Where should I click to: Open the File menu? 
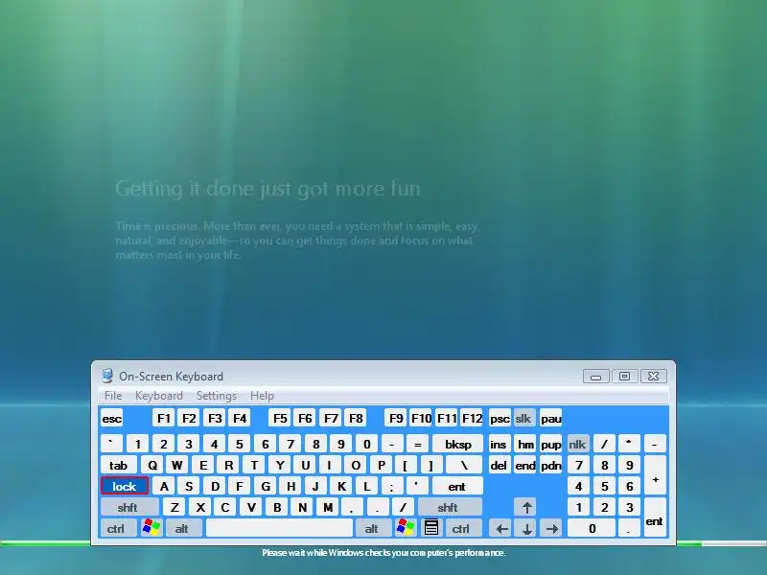[113, 396]
